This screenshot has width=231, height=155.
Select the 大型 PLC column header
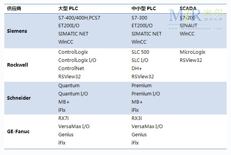click(x=68, y=9)
